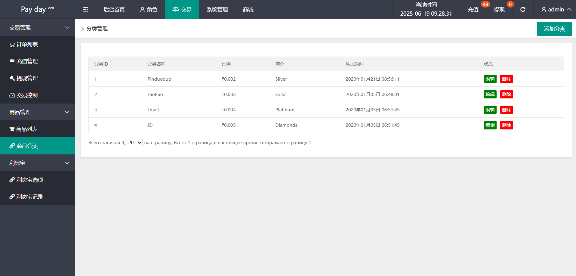576x276 pixels.
Task: Click the TaoBao category name cell
Action: (x=155, y=94)
